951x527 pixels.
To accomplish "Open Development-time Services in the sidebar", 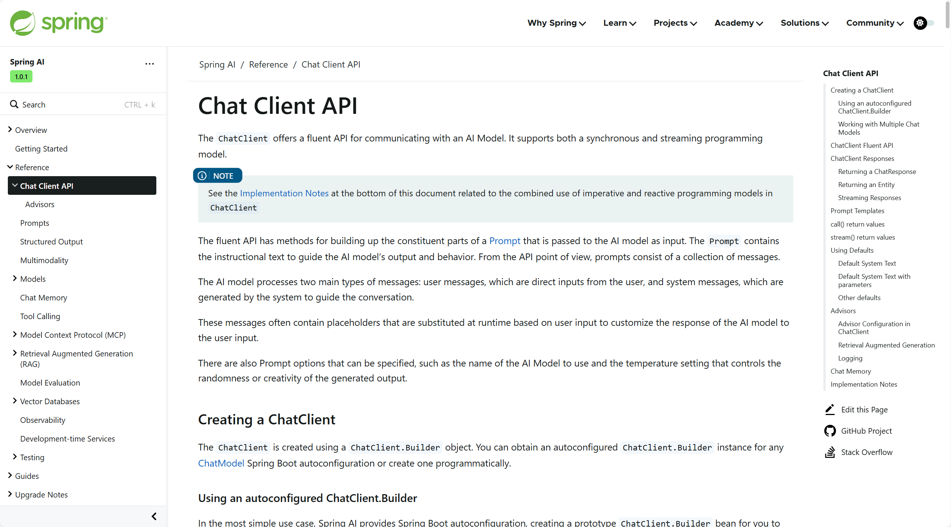I will (68, 439).
